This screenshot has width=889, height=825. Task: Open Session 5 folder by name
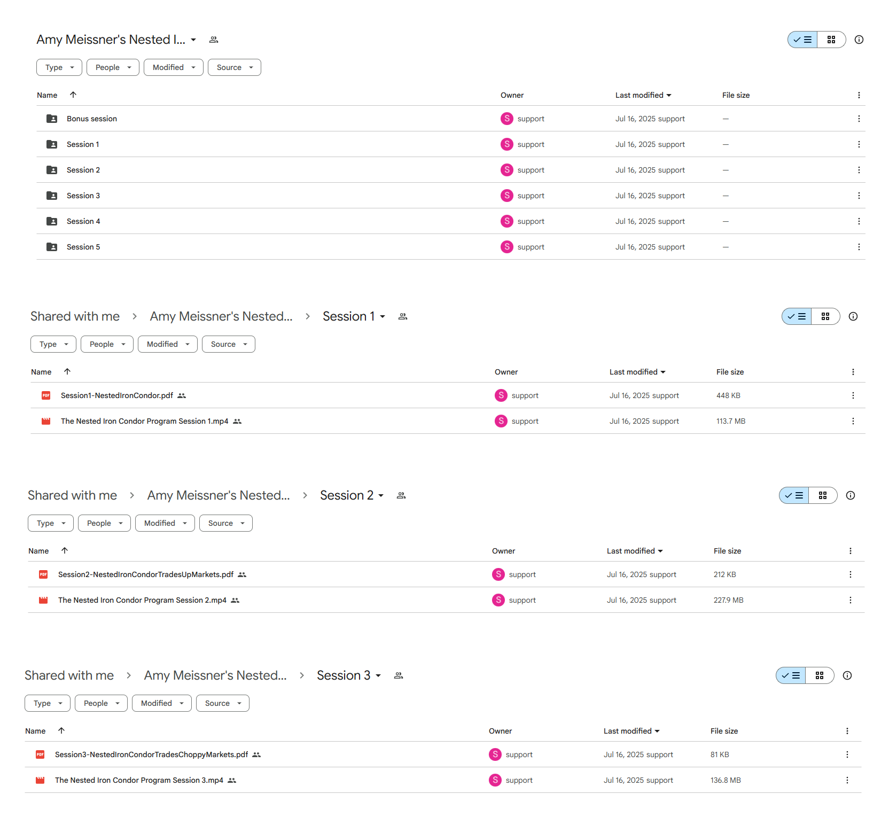click(x=83, y=247)
